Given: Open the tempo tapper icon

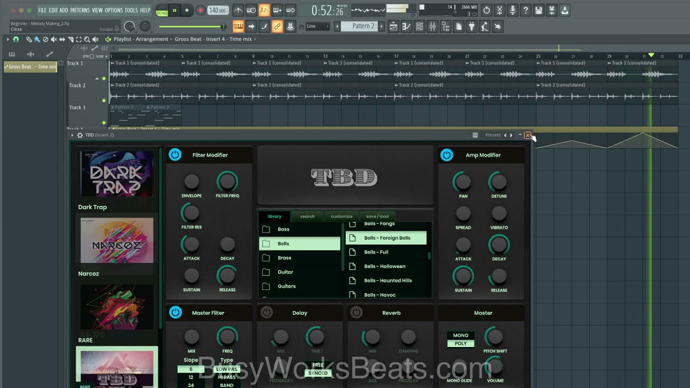Looking at the screenshot, I should (484, 26).
